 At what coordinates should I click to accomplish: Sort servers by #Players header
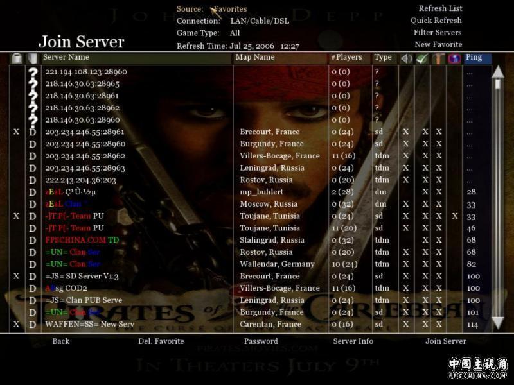tap(350, 58)
